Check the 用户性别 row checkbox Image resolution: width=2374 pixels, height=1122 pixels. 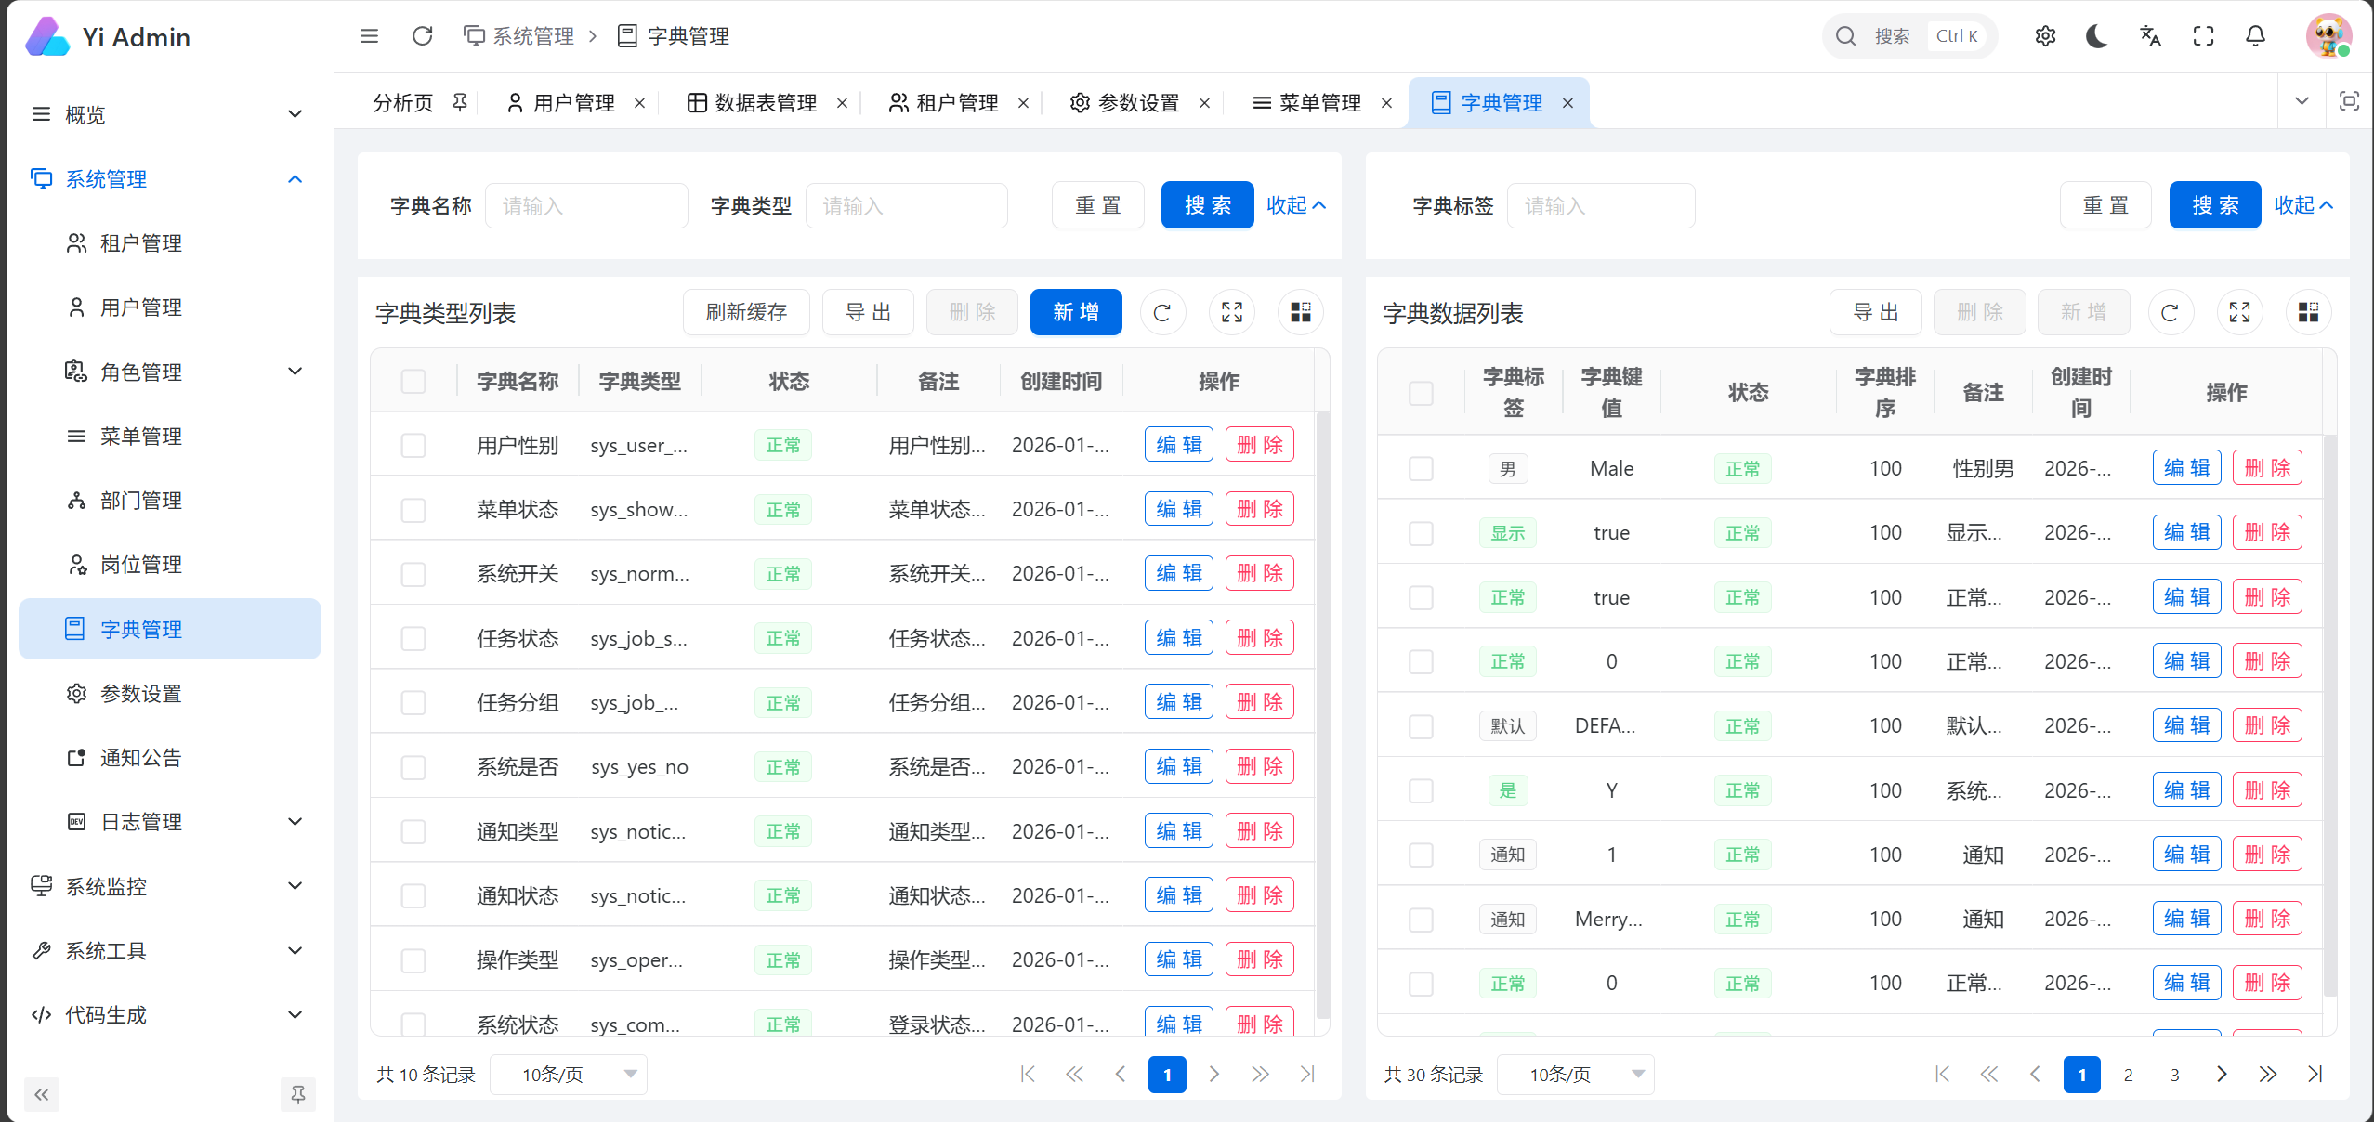click(x=413, y=445)
